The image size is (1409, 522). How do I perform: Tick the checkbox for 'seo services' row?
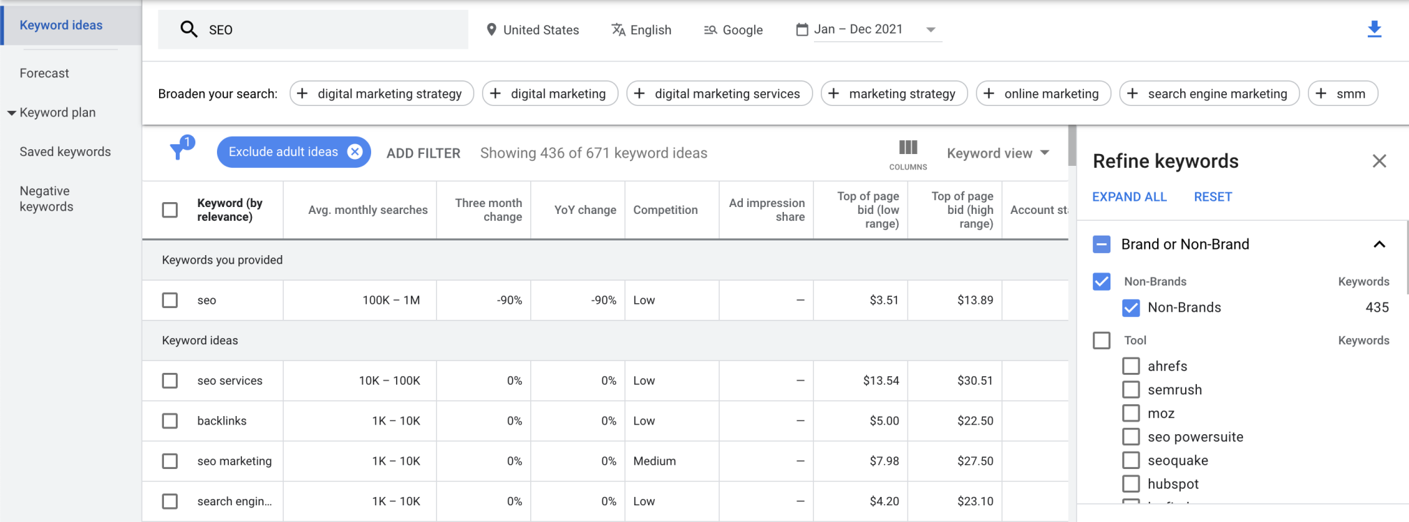coord(169,381)
